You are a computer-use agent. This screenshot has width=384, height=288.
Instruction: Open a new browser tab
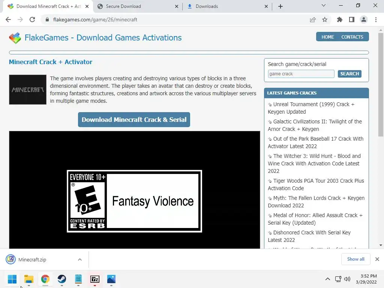[280, 6]
